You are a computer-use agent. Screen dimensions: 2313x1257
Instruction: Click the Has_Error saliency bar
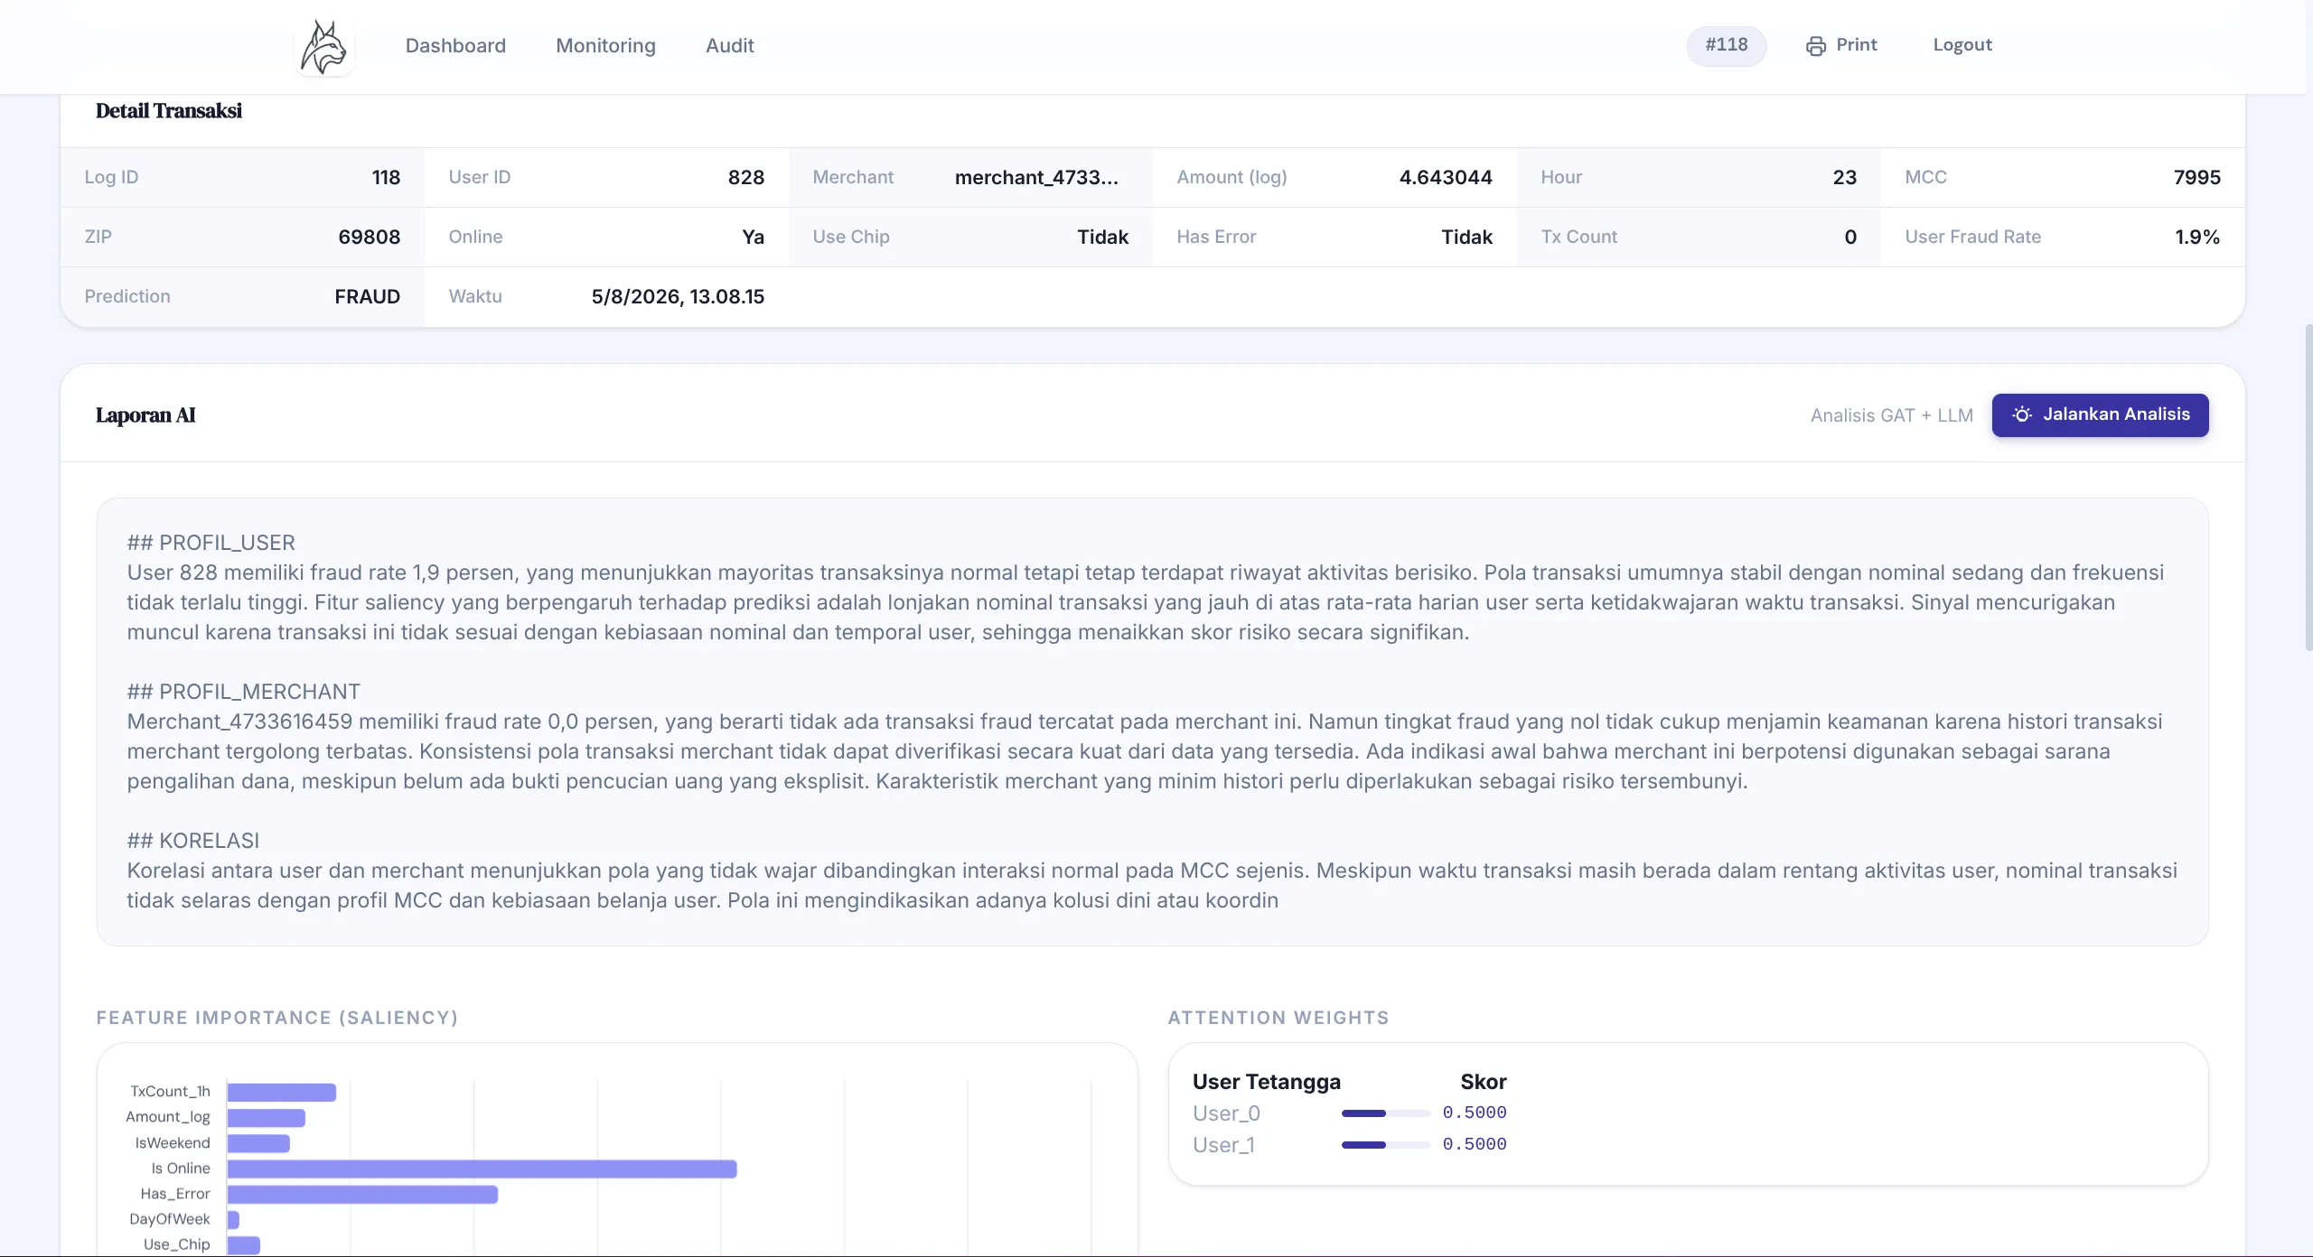(x=362, y=1194)
